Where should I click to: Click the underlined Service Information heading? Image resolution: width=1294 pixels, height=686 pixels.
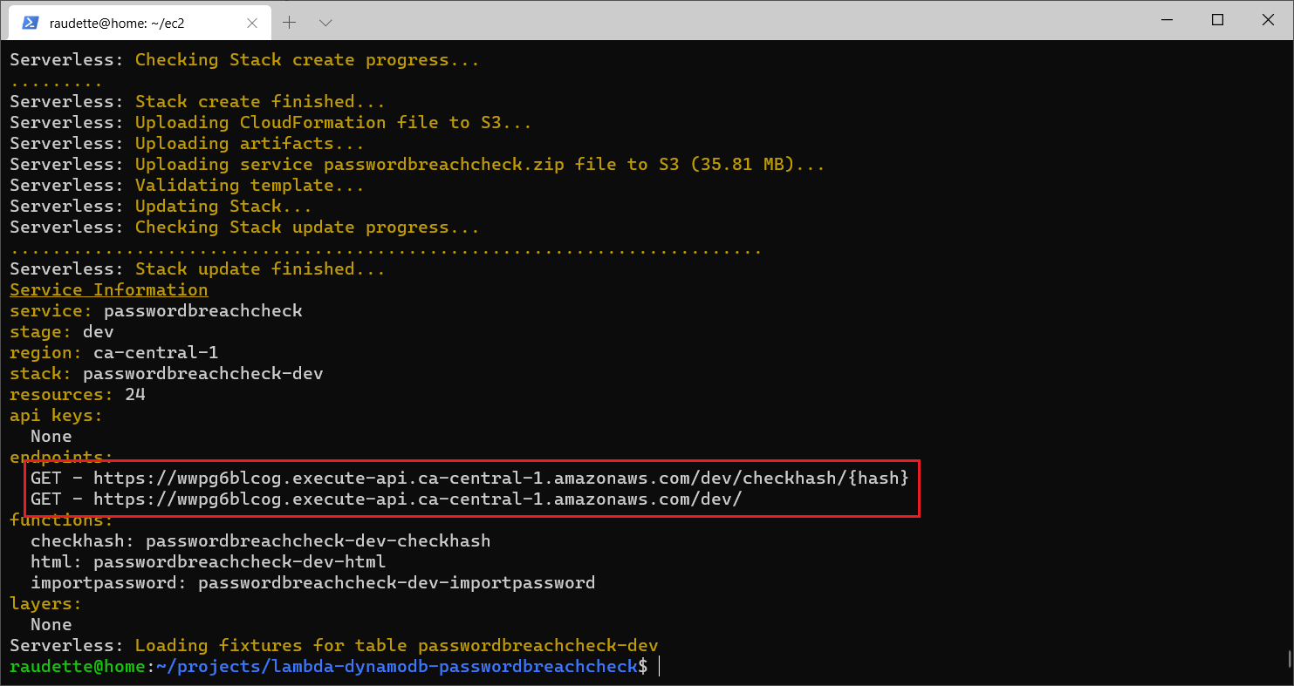[x=109, y=290]
